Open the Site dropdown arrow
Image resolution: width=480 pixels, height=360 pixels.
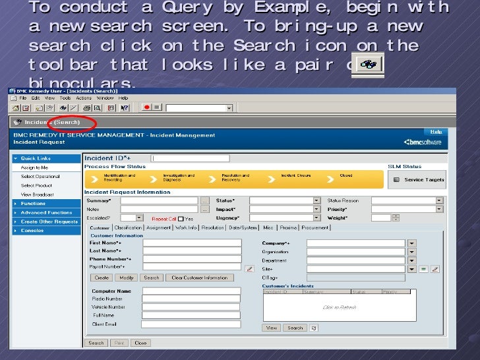411,269
